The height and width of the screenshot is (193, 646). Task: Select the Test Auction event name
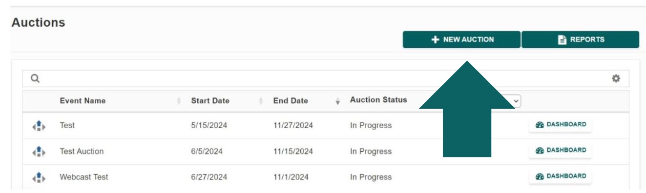click(82, 151)
